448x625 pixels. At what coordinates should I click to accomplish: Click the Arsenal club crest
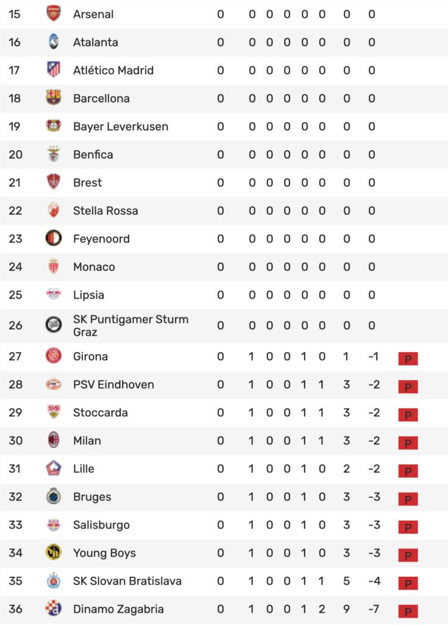(x=54, y=13)
